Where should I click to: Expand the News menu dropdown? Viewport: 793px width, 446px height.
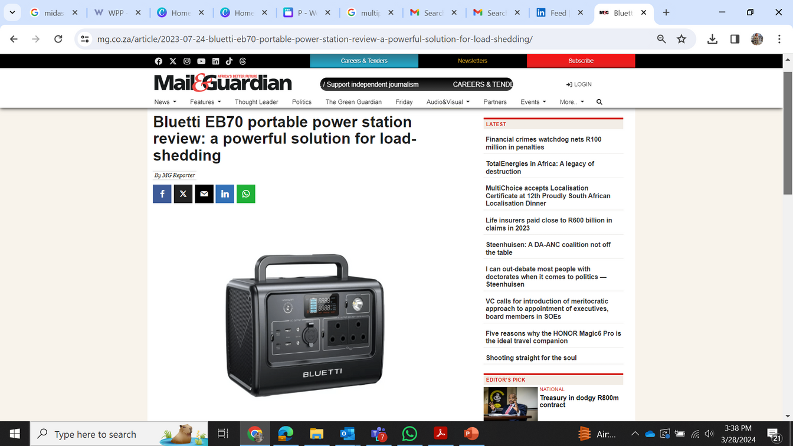(165, 102)
